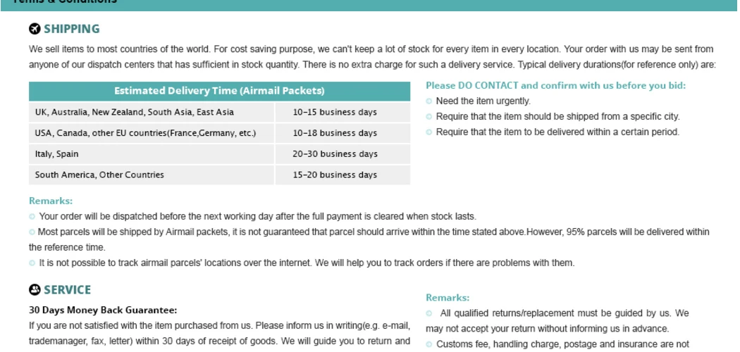Click the '30 Days Money Back Guarantee' heading

[103, 310]
